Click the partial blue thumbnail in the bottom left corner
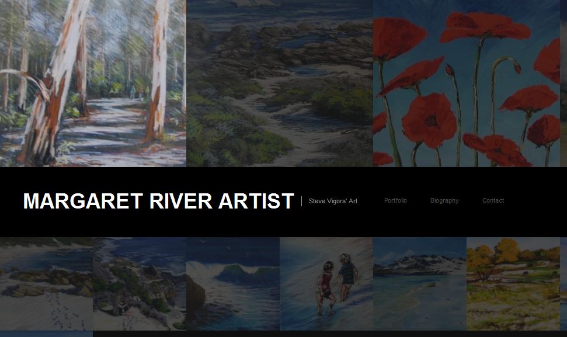567x337 pixels. [x=46, y=334]
